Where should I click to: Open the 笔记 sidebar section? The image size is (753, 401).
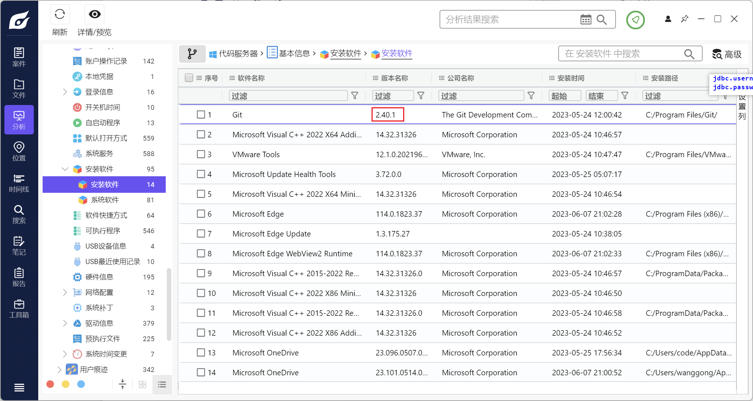19,245
